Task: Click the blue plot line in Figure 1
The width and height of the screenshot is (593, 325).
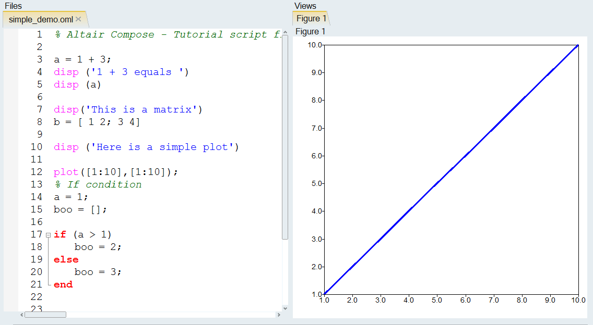Action: (x=451, y=169)
